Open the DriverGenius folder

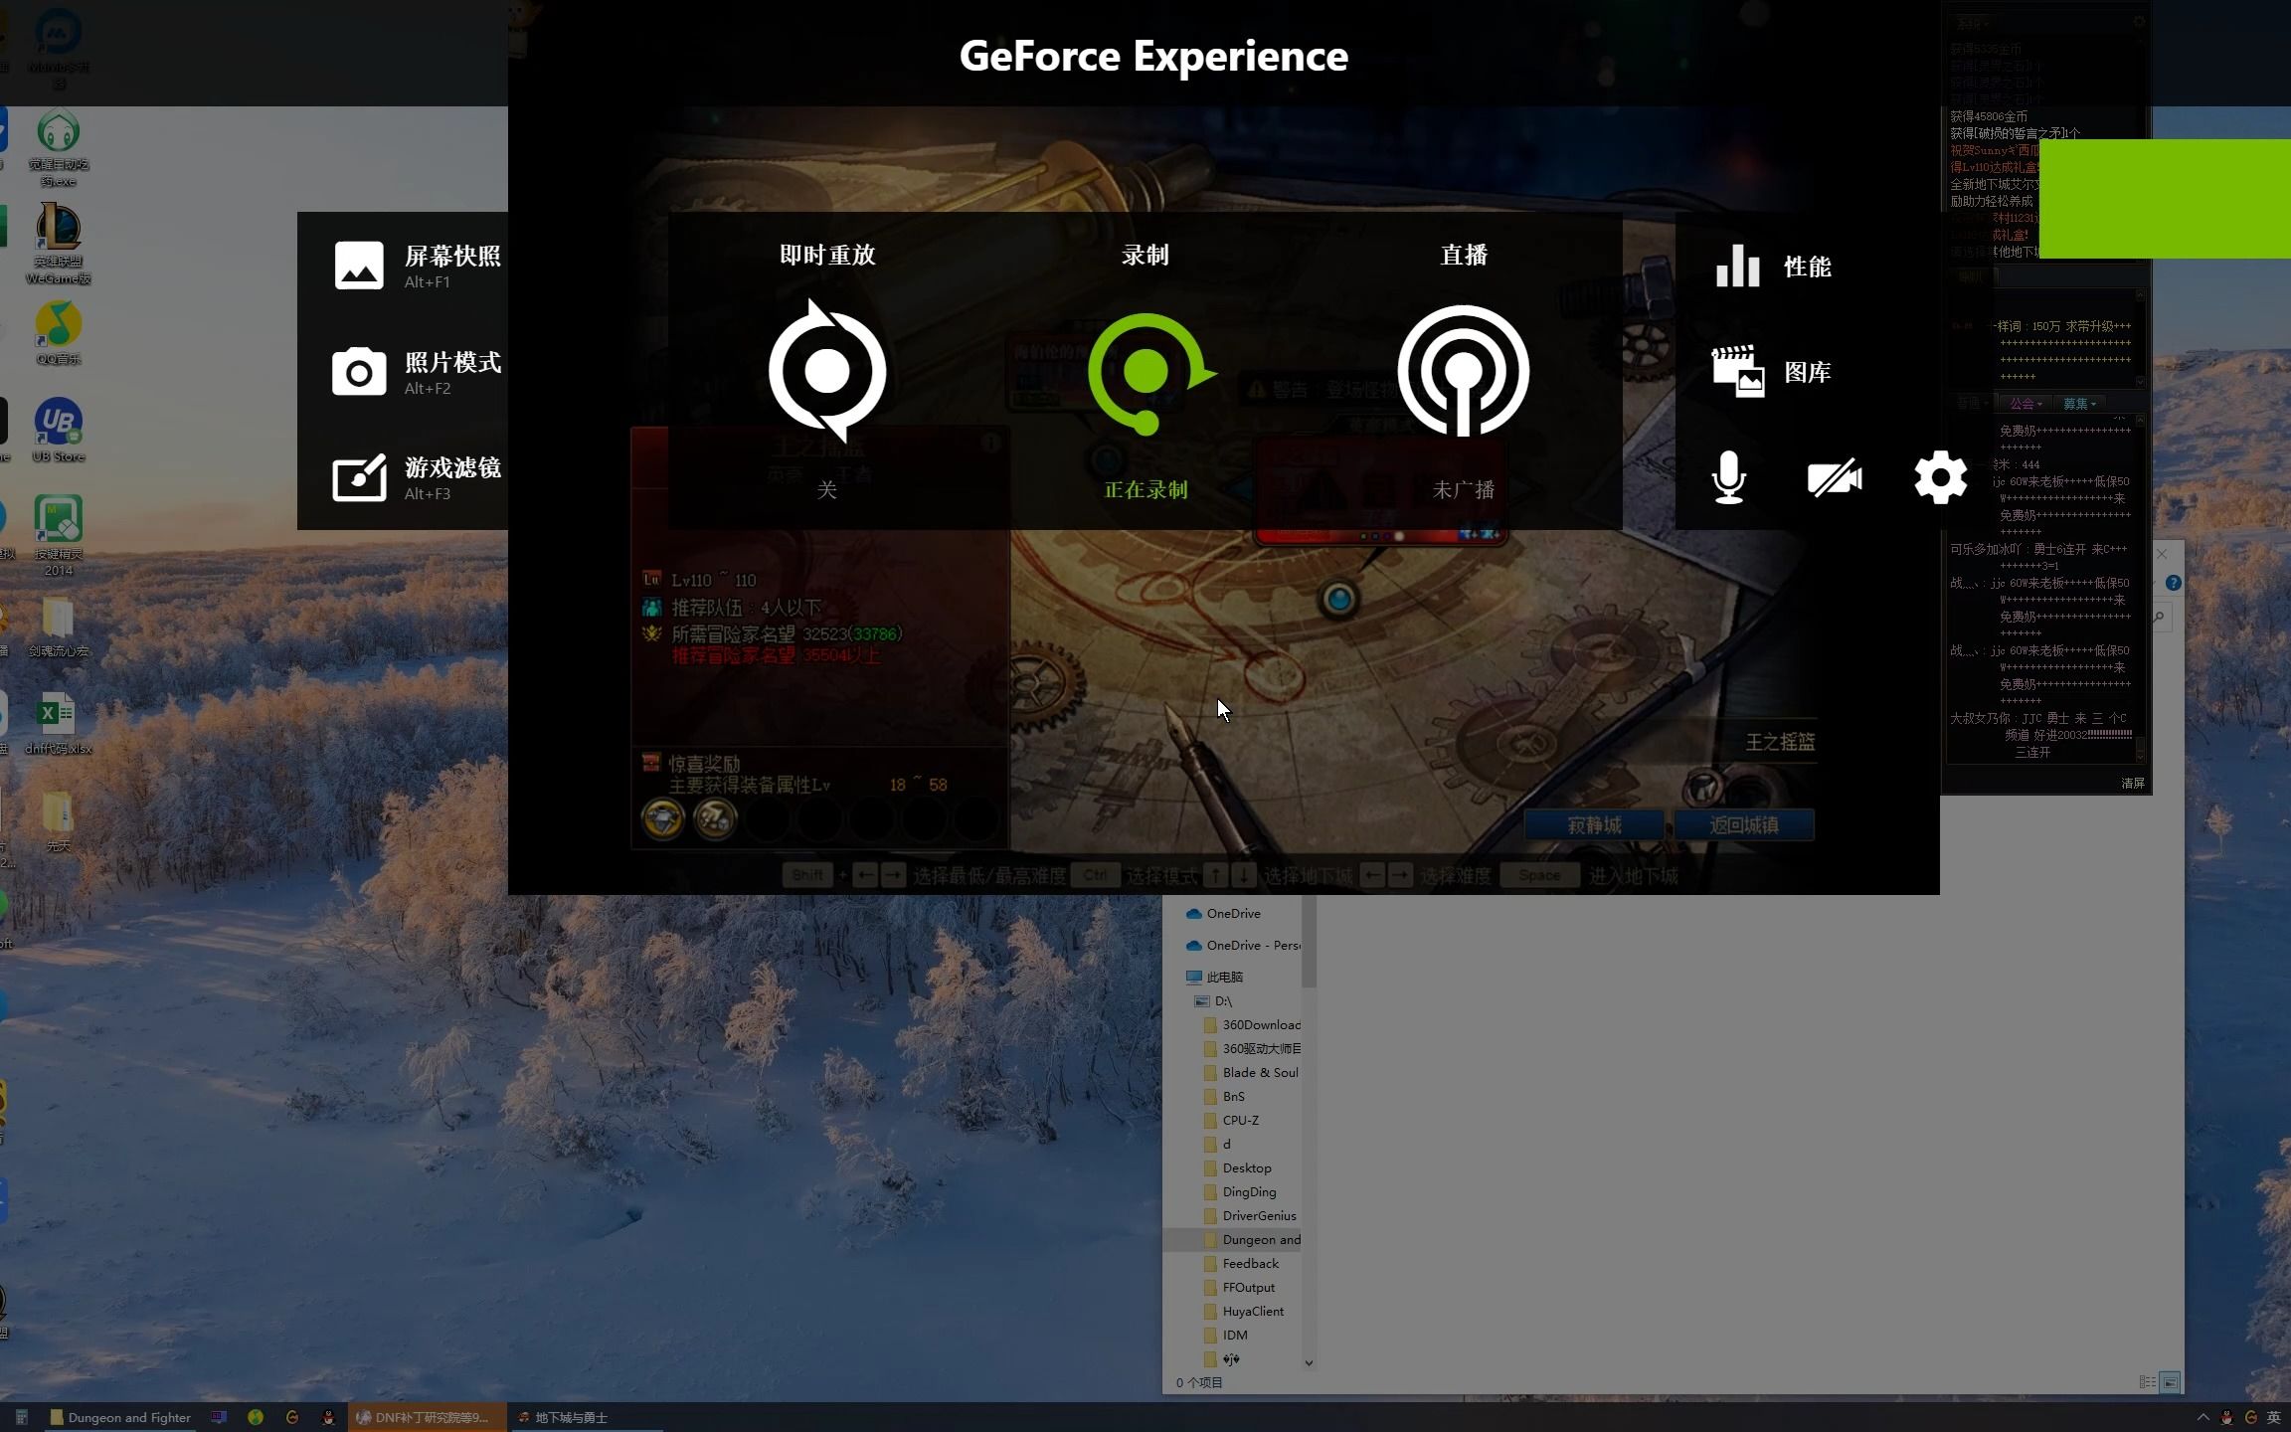point(1250,1216)
